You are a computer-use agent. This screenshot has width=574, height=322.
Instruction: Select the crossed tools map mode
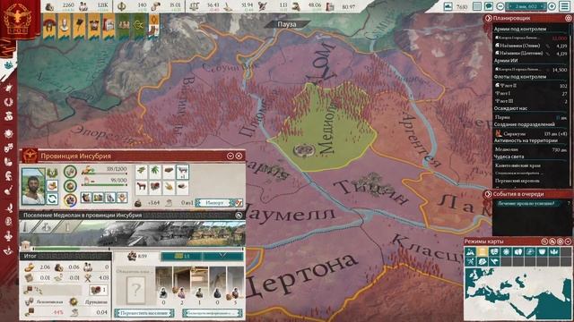click(470, 261)
